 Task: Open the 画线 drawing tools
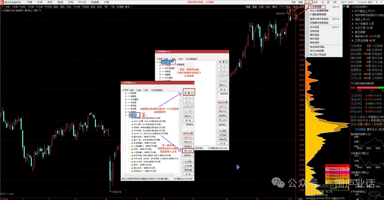coord(274,7)
